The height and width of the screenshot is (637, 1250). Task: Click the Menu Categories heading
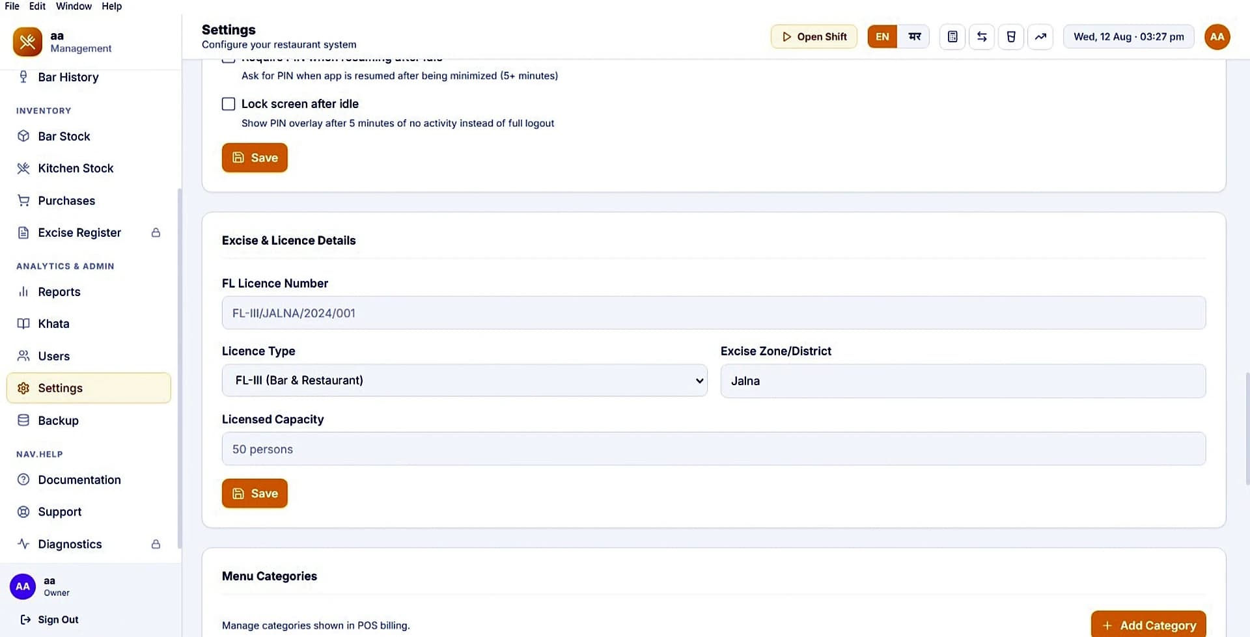click(x=270, y=576)
